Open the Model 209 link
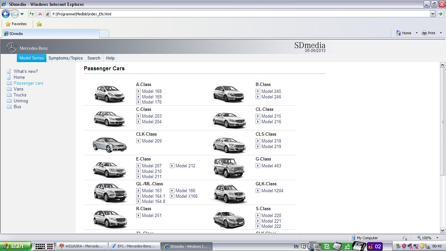This screenshot has width=446, height=251. (151, 141)
